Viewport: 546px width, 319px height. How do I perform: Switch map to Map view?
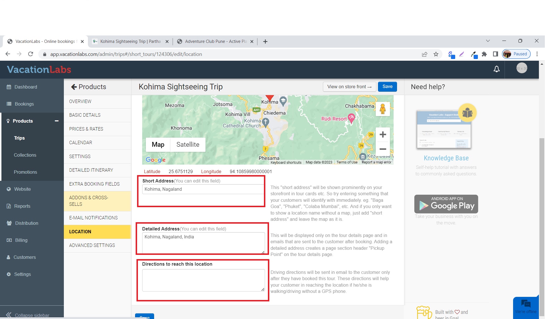click(158, 144)
